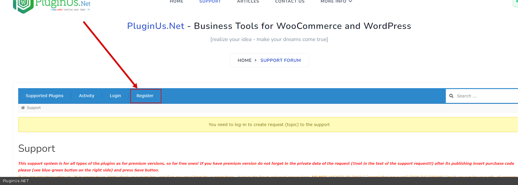Click the Login link in forum bar
The height and width of the screenshot is (185, 518).
115,96
